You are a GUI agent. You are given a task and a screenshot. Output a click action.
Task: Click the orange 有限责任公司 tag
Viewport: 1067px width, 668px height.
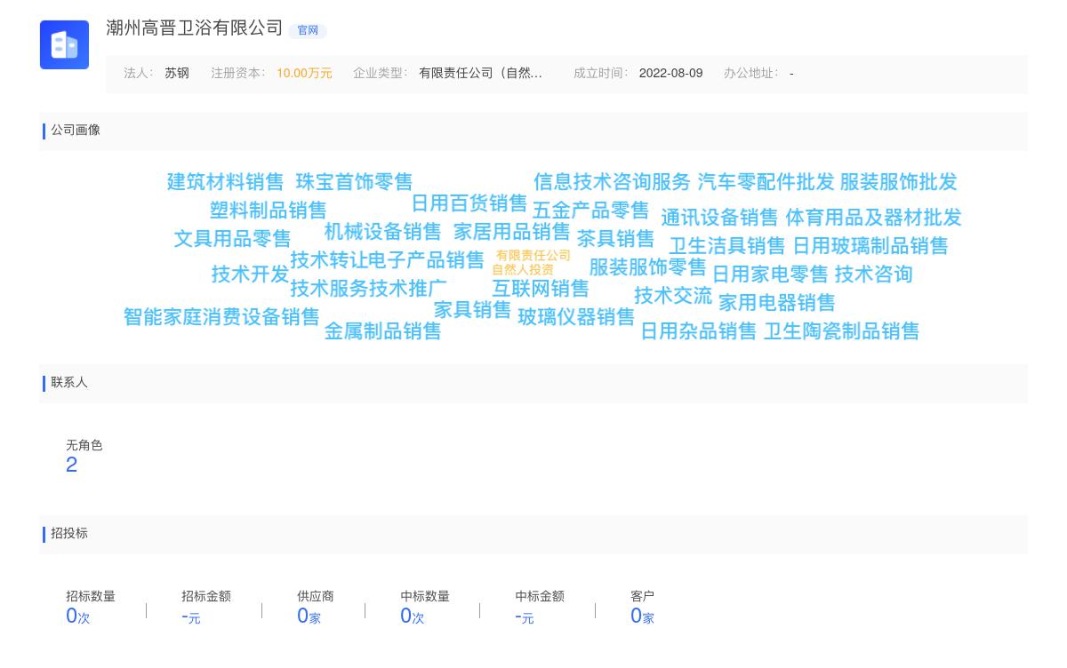click(533, 256)
